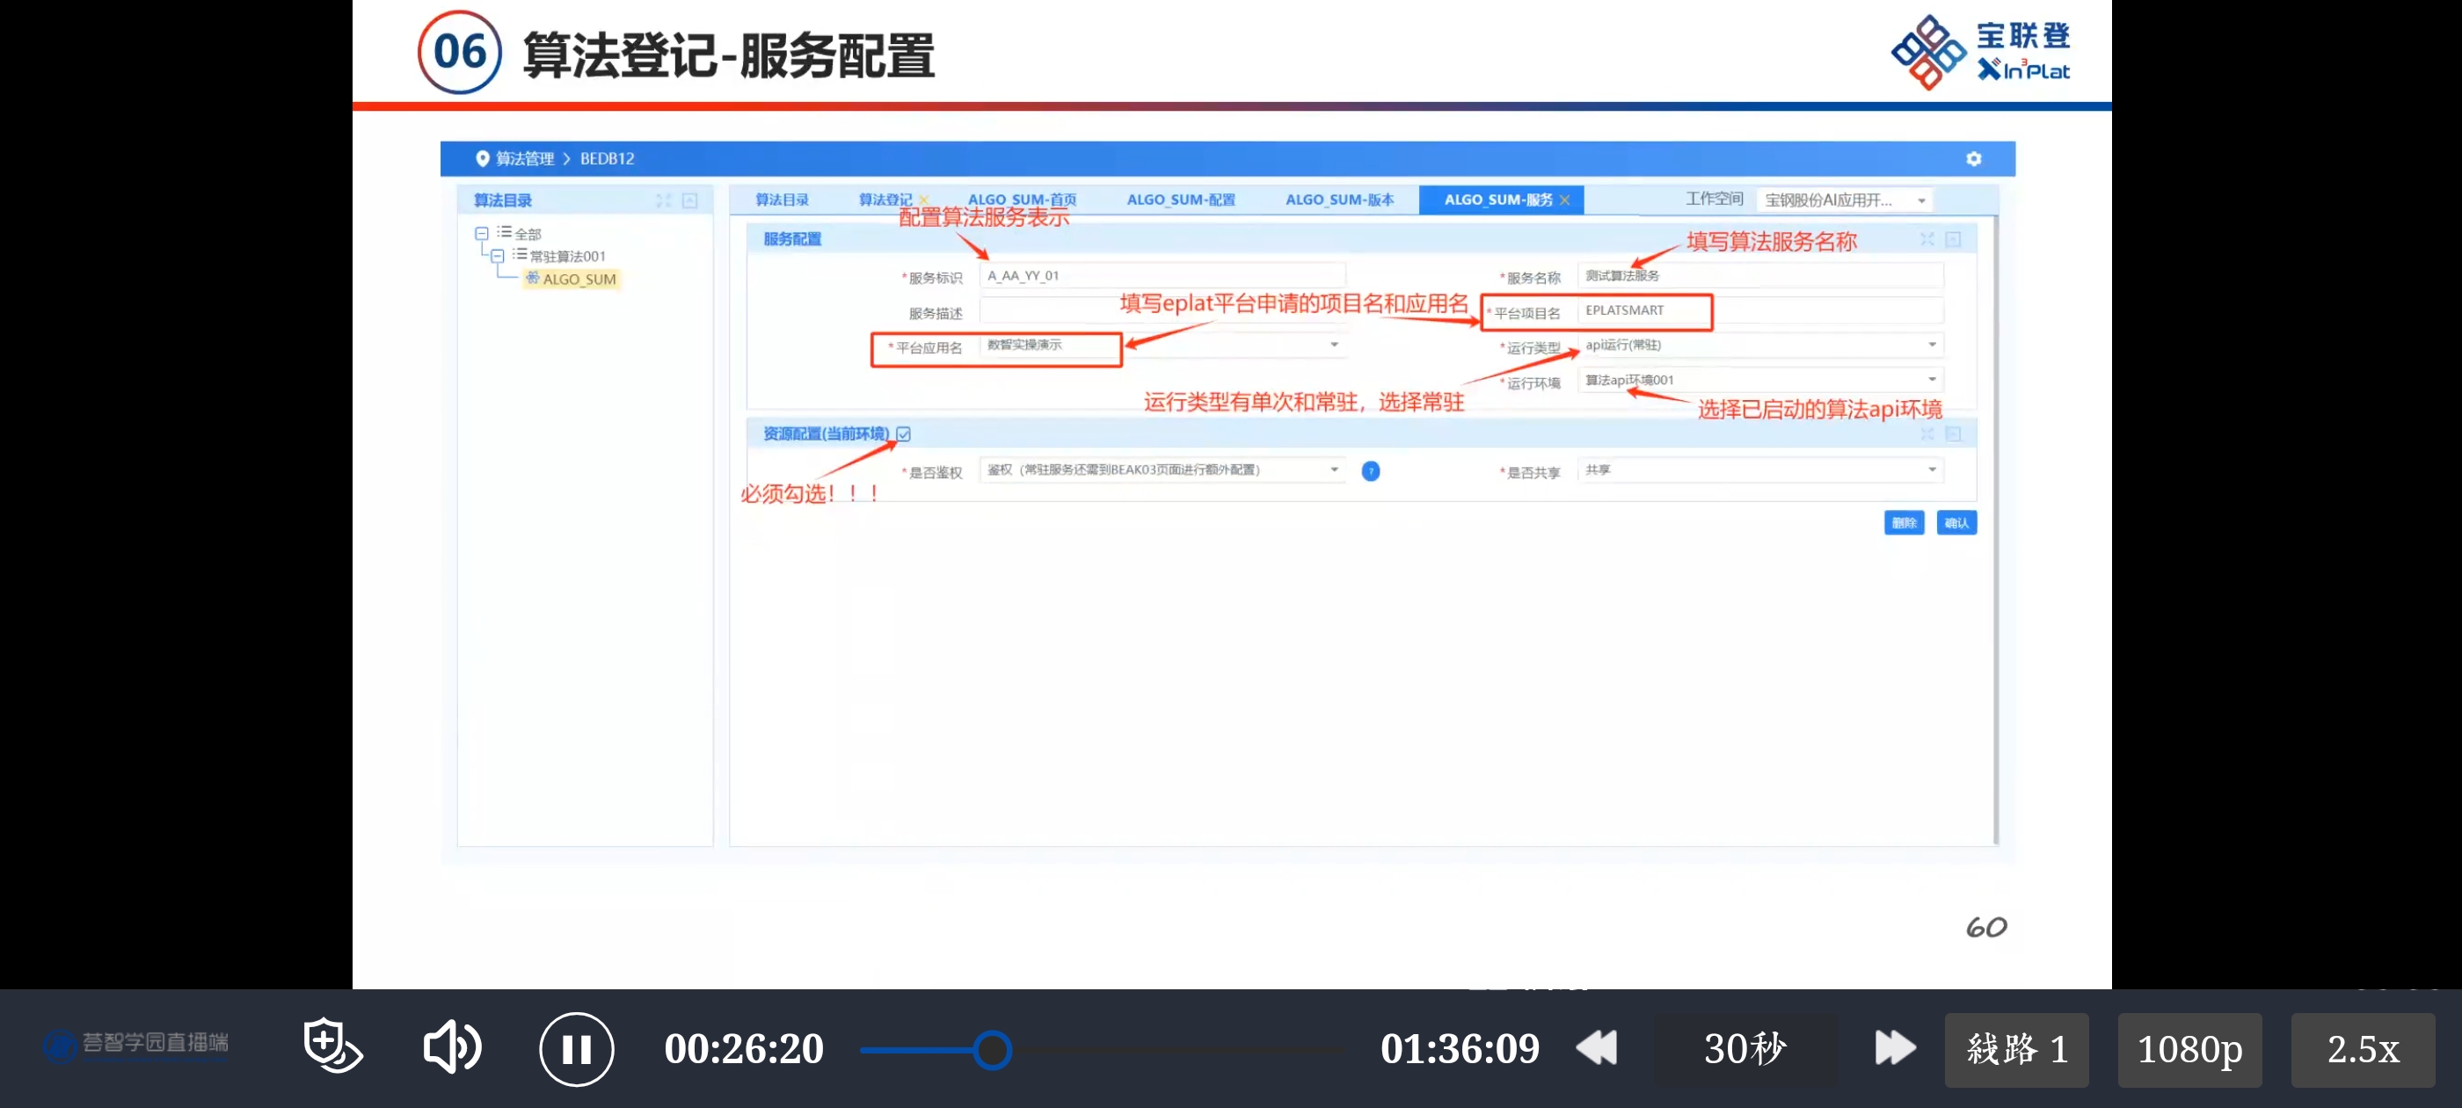Click the 确认 button
This screenshot has width=2462, height=1108.
point(1956,523)
